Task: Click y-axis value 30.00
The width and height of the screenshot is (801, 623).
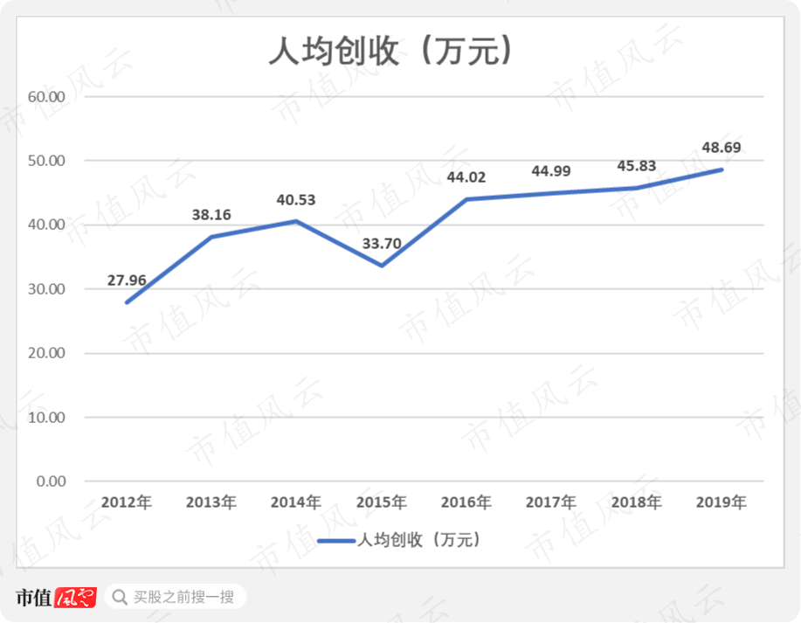Action: (x=46, y=288)
